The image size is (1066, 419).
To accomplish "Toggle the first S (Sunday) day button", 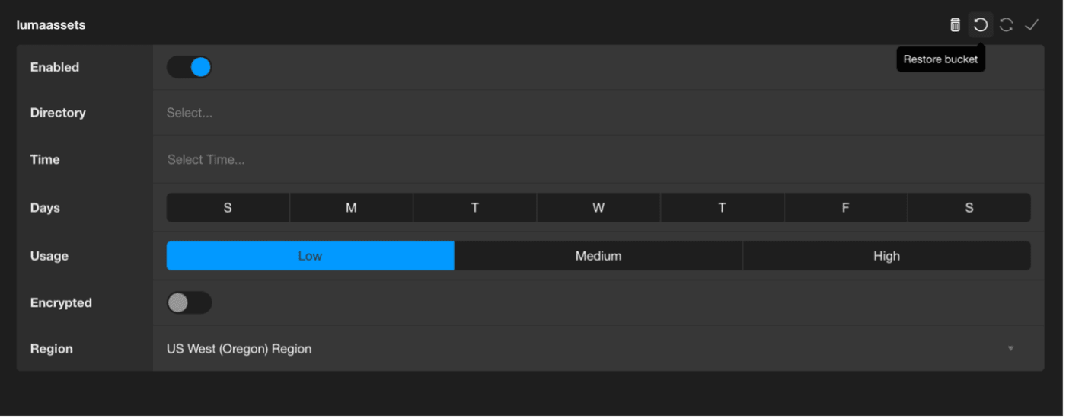I will (x=228, y=207).
